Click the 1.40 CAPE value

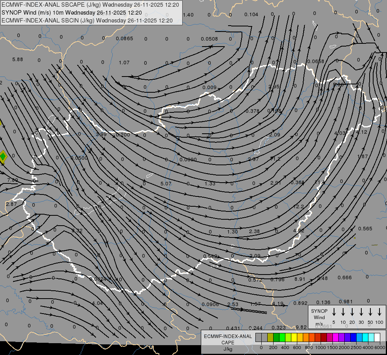188,15
